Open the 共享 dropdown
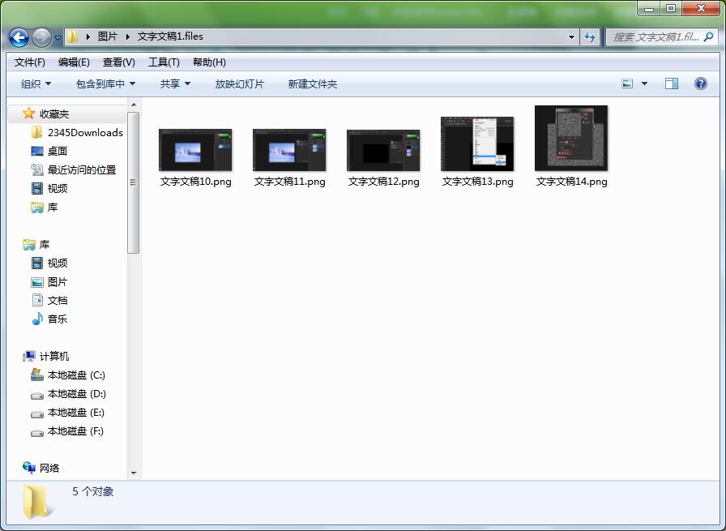The width and height of the screenshot is (726, 531). [175, 84]
